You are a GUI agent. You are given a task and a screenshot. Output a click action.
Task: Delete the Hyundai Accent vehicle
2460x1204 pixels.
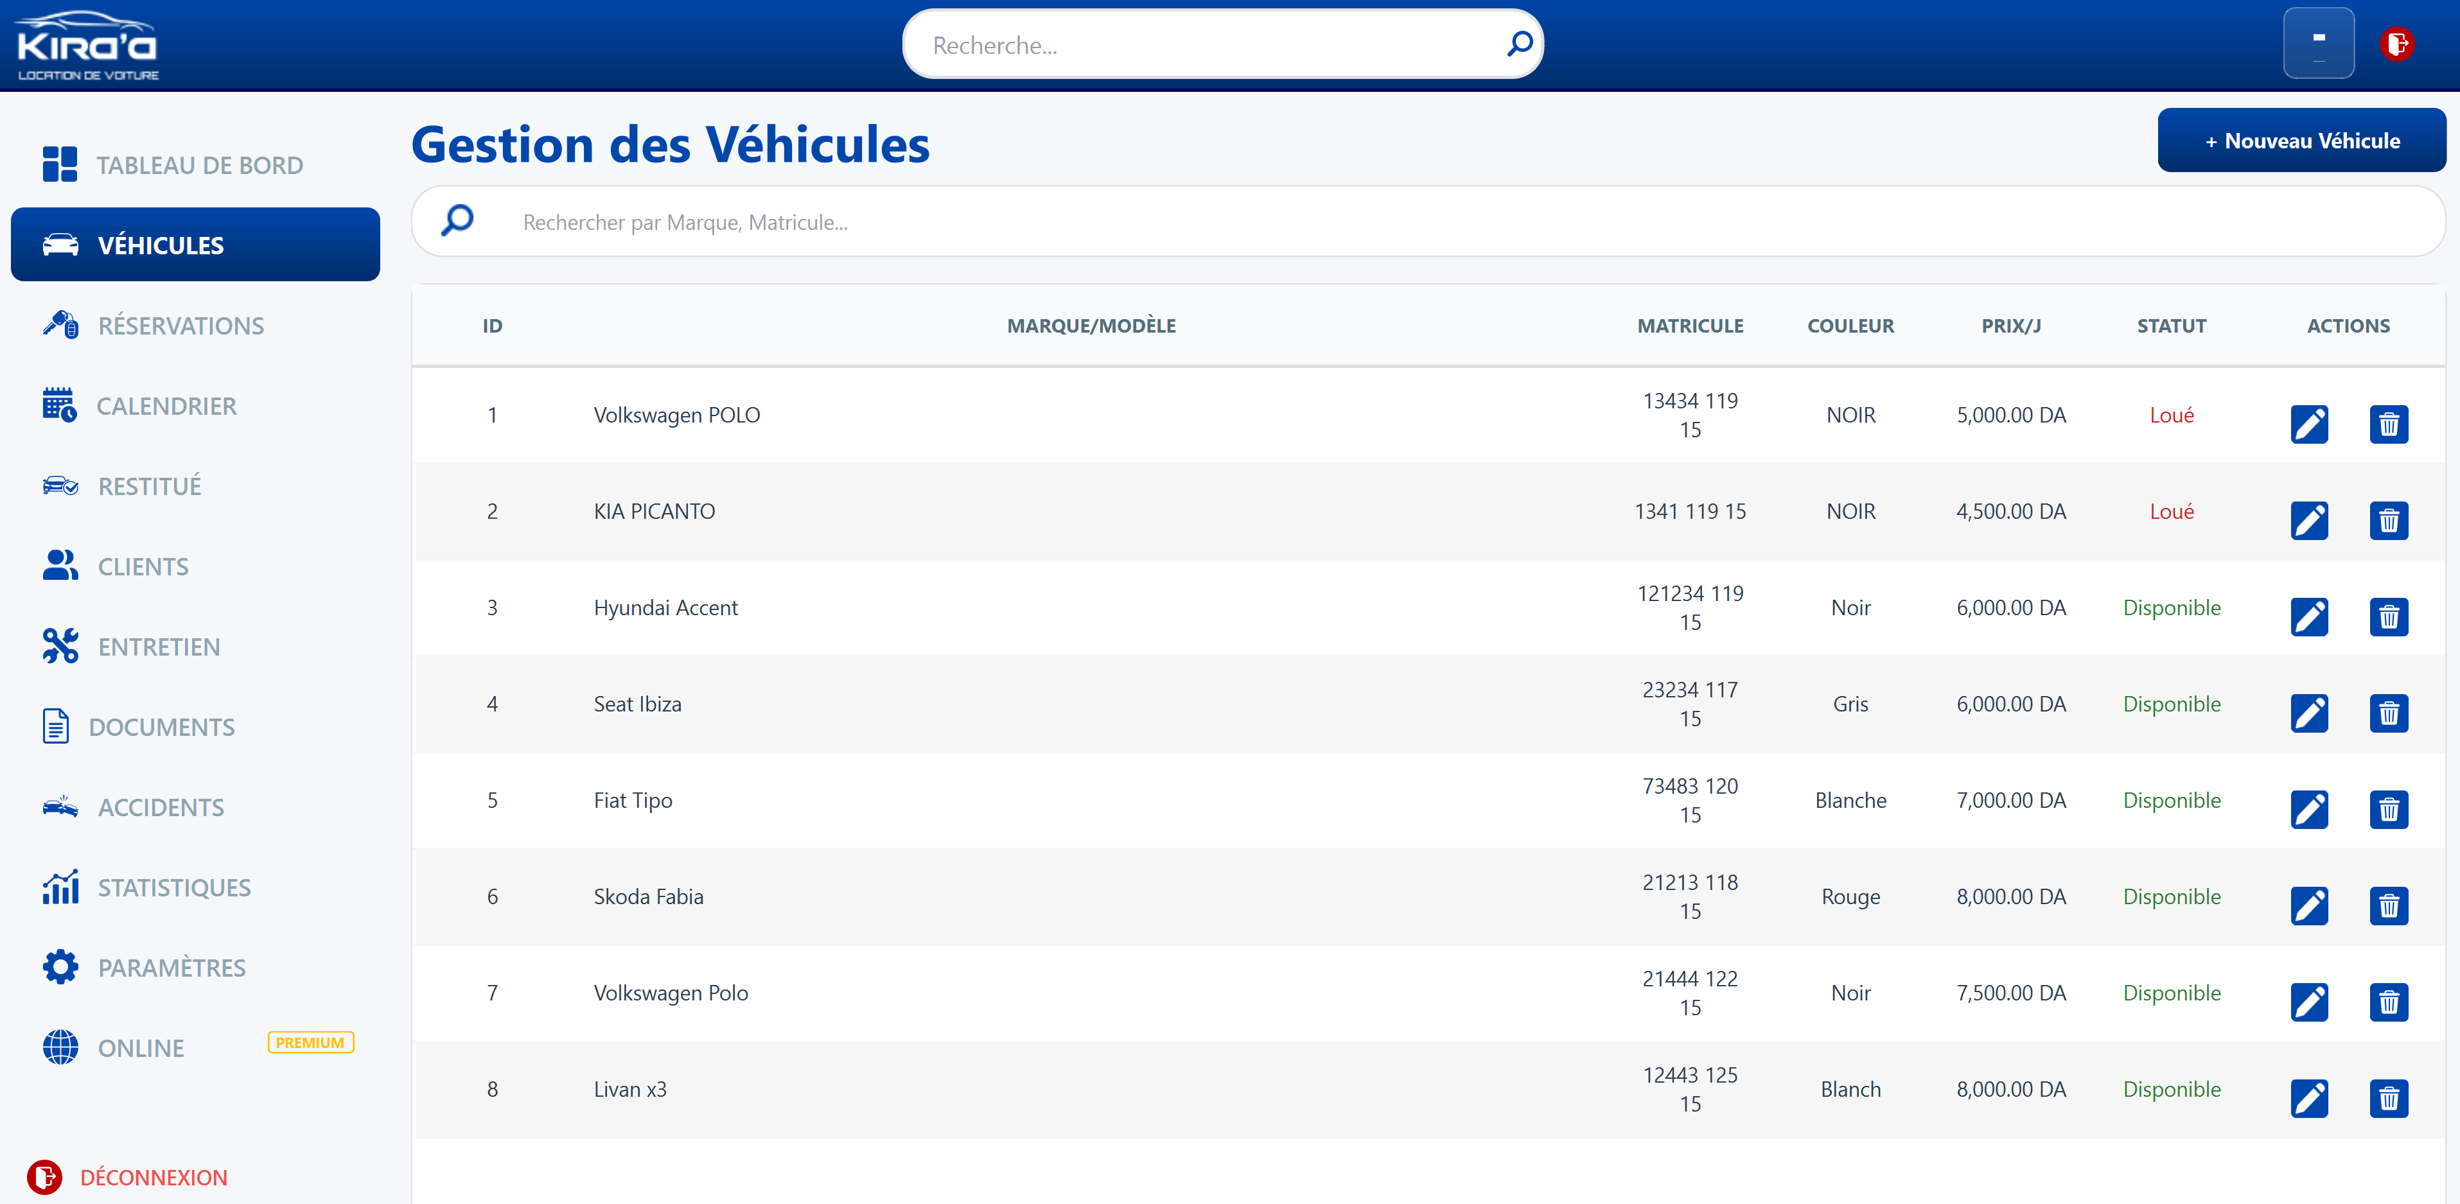[x=2388, y=617]
